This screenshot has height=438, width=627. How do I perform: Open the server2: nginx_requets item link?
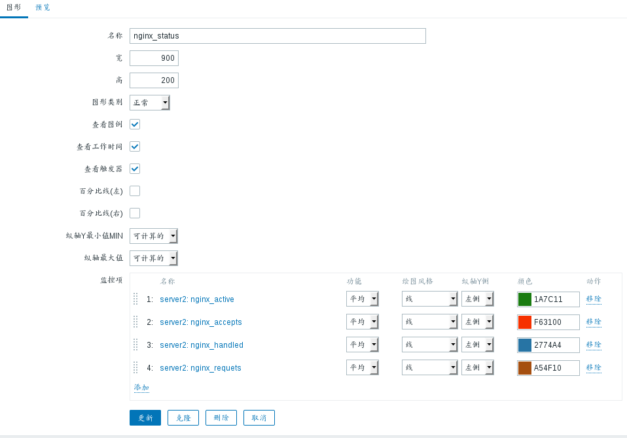click(200, 368)
